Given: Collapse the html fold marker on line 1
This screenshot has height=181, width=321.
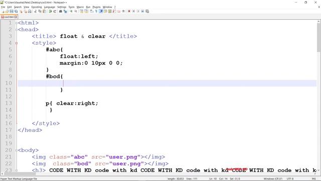Looking at the screenshot, I should 17,23.
